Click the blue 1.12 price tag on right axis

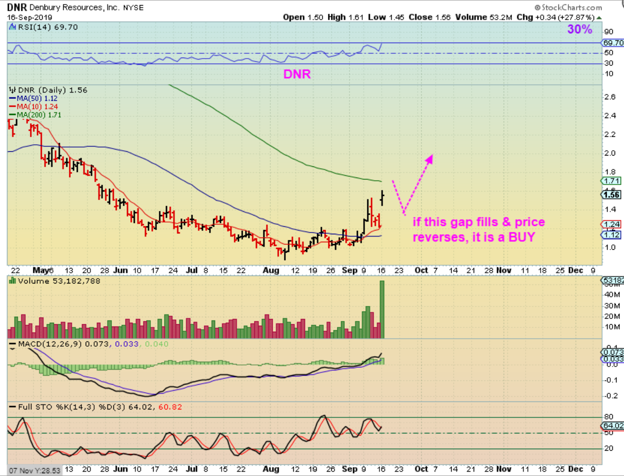(611, 235)
